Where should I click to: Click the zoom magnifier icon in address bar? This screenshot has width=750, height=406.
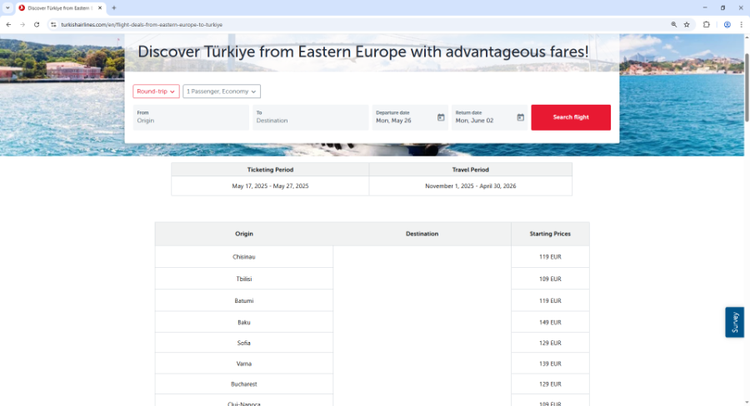coord(673,24)
